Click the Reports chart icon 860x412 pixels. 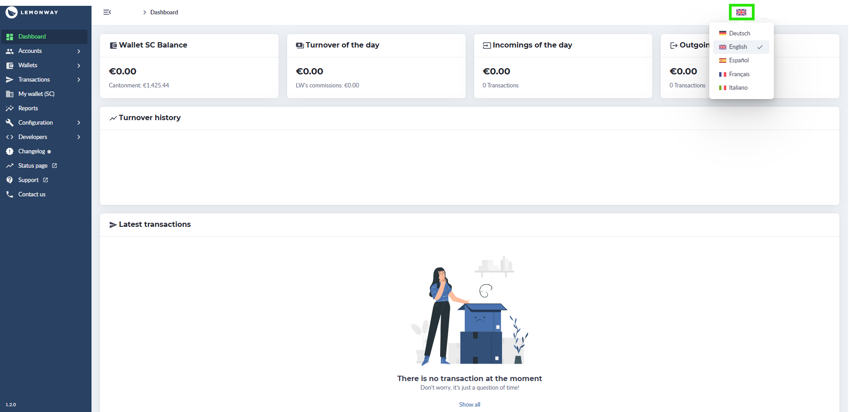(x=9, y=108)
